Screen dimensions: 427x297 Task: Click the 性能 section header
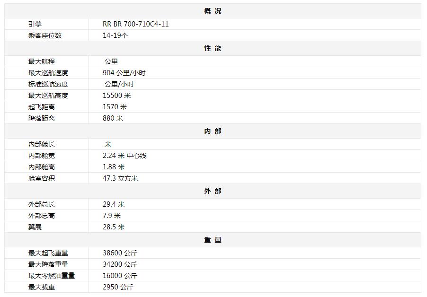click(x=213, y=48)
